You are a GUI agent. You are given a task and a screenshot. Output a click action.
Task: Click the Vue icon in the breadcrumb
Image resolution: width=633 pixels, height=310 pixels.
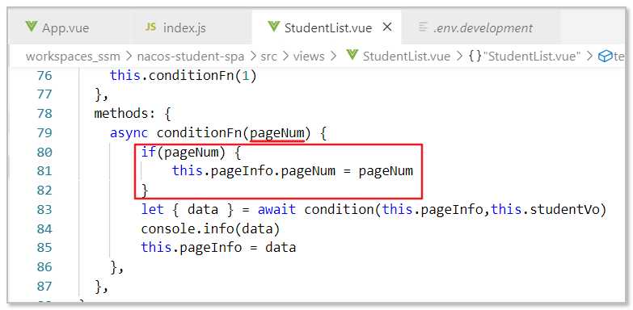pyautogui.click(x=352, y=56)
